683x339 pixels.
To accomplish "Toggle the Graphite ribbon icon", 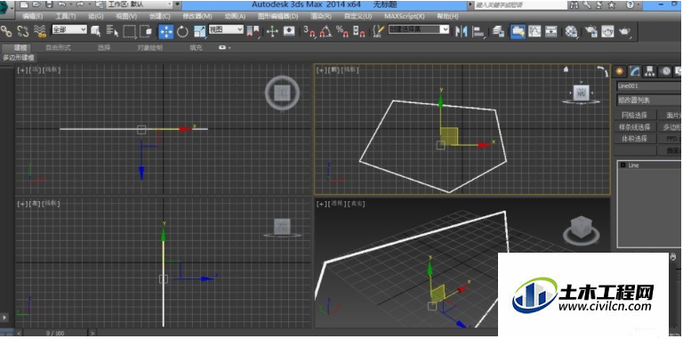I will coord(518,31).
